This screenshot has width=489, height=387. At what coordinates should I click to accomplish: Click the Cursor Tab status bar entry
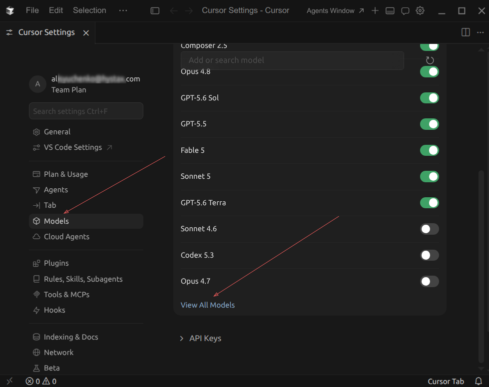[446, 382]
